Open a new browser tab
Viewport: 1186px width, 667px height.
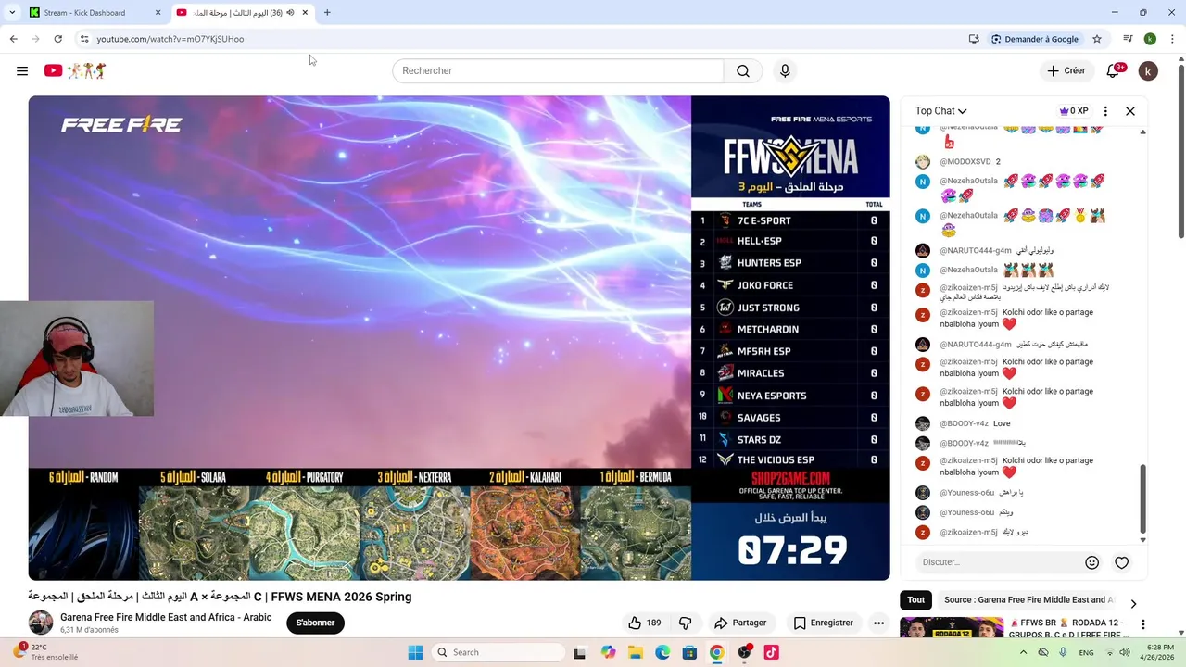point(327,13)
